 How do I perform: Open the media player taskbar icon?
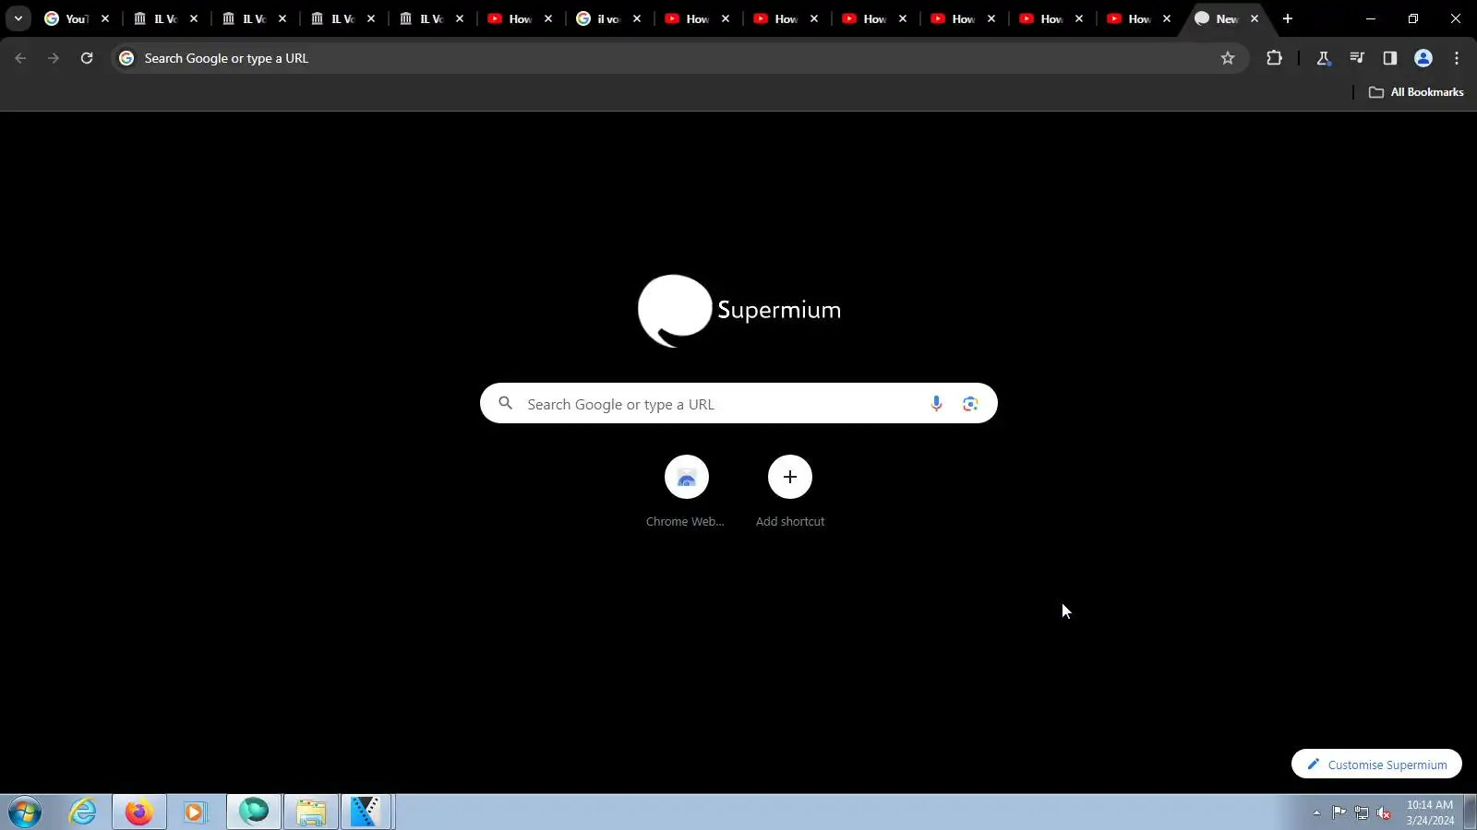click(x=195, y=812)
